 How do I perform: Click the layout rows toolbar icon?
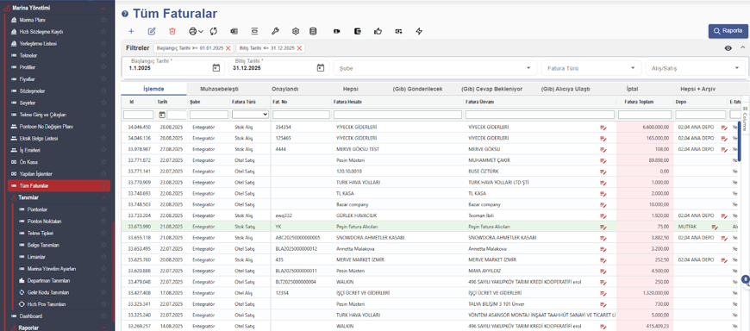[x=254, y=31]
